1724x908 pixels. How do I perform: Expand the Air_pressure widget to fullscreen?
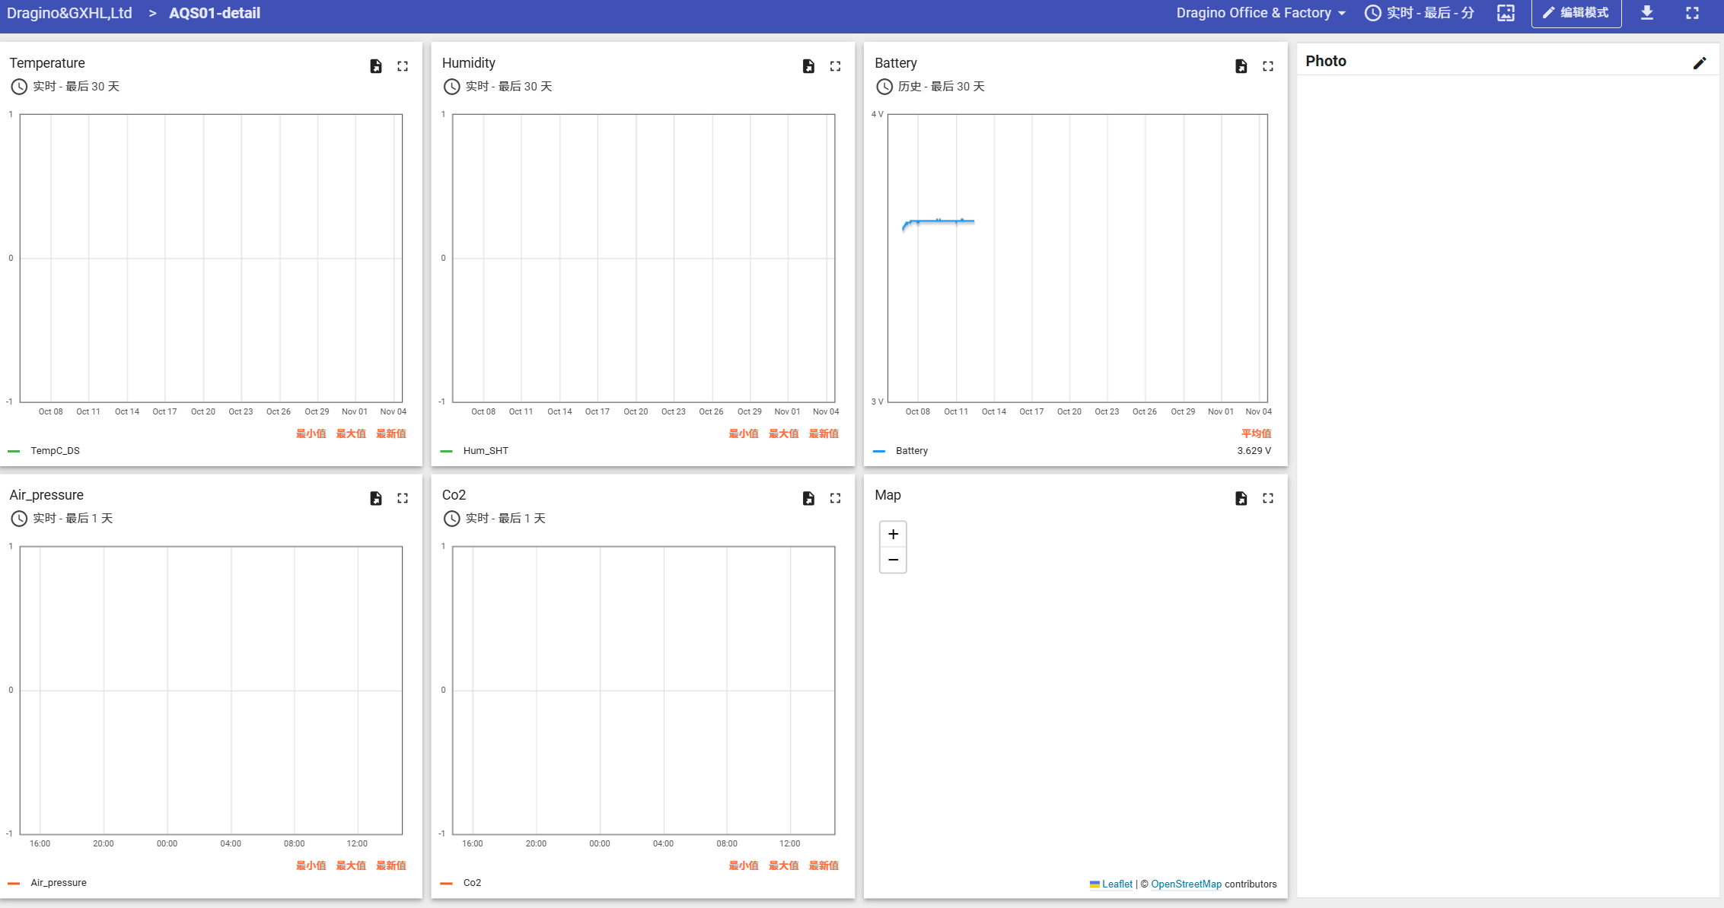tap(403, 498)
